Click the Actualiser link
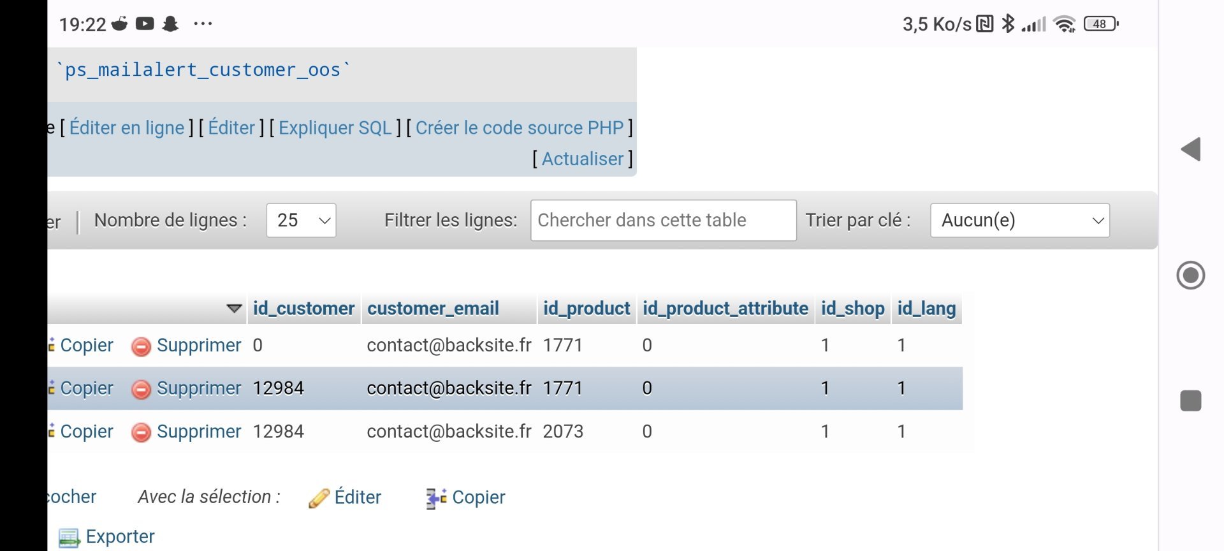Viewport: 1224px width, 551px height. pyautogui.click(x=583, y=159)
